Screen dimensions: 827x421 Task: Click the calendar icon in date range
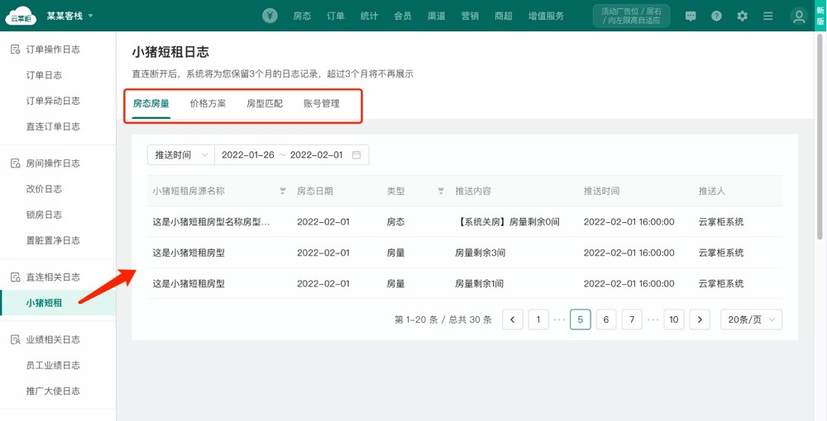pyautogui.click(x=356, y=155)
